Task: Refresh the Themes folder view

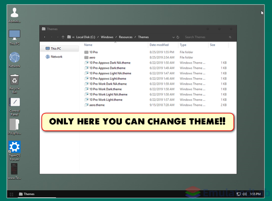Action: click(178, 37)
